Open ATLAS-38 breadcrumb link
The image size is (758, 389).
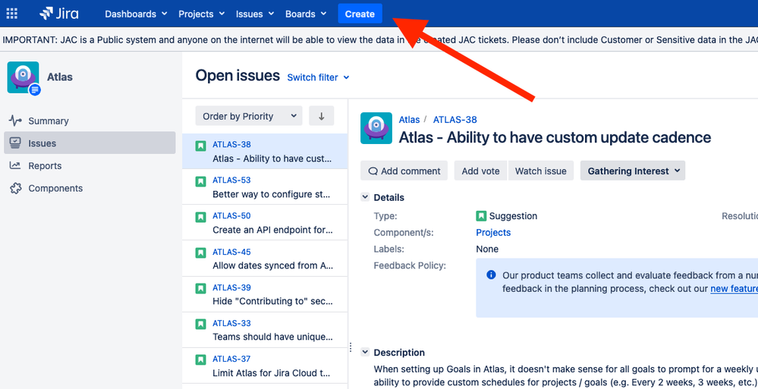tap(455, 119)
